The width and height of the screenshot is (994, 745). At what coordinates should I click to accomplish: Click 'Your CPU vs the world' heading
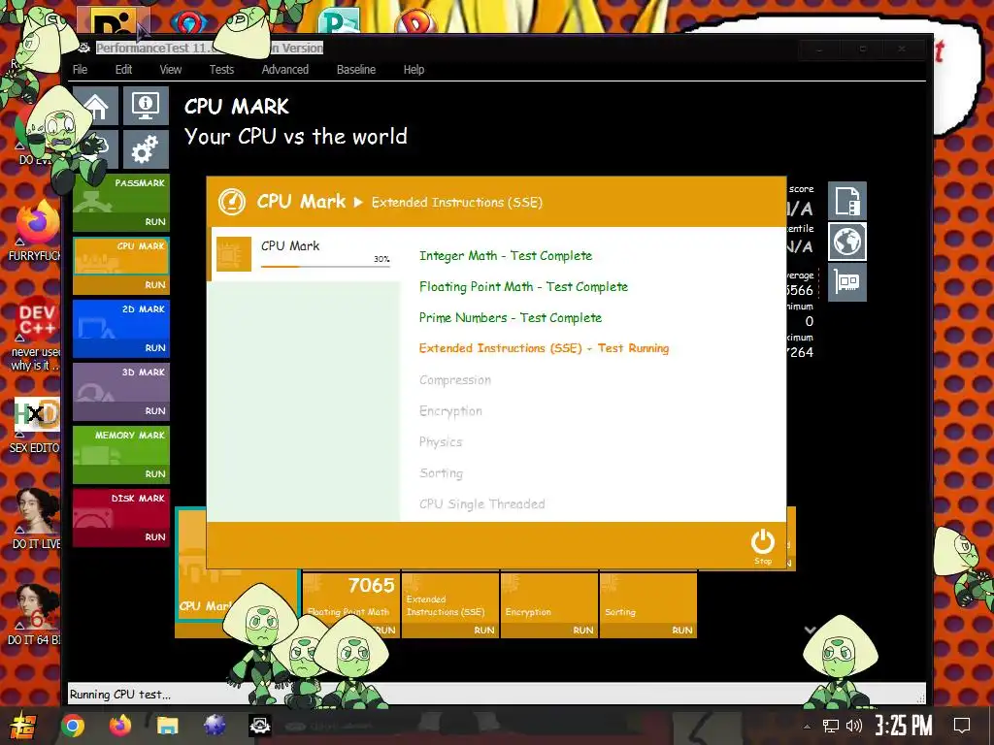295,136
